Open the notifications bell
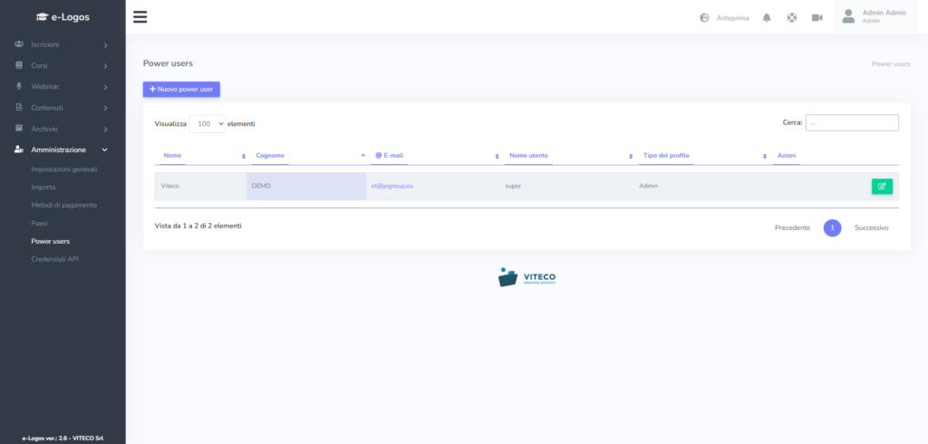 tap(767, 17)
